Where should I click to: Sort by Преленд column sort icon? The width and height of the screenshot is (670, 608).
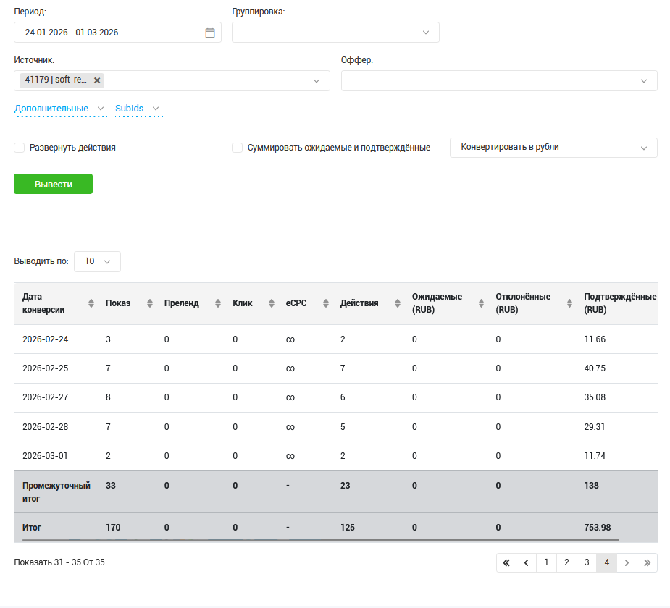click(x=218, y=303)
